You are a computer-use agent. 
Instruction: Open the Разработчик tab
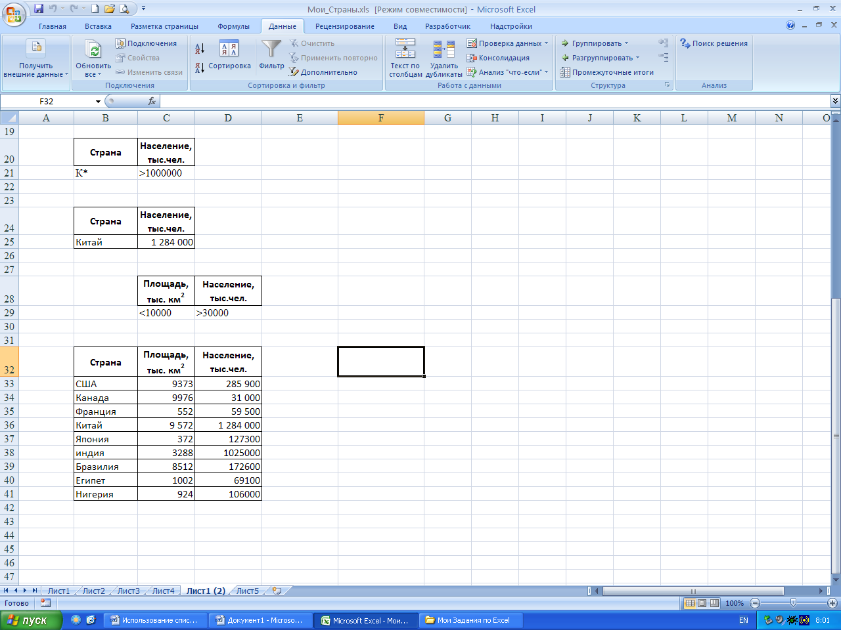tap(447, 26)
